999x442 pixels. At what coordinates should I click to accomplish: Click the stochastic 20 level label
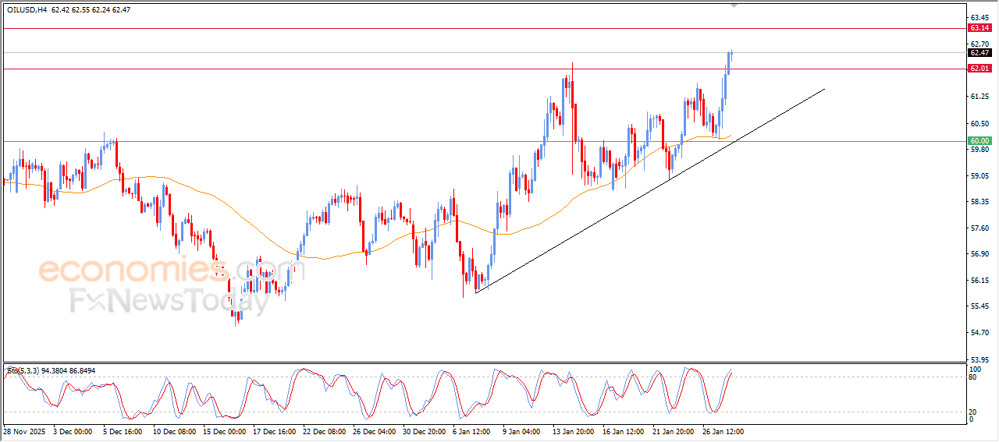(973, 412)
